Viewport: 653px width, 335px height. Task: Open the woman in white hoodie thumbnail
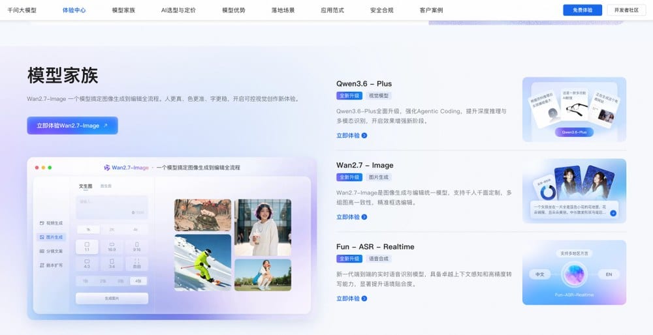263,227
